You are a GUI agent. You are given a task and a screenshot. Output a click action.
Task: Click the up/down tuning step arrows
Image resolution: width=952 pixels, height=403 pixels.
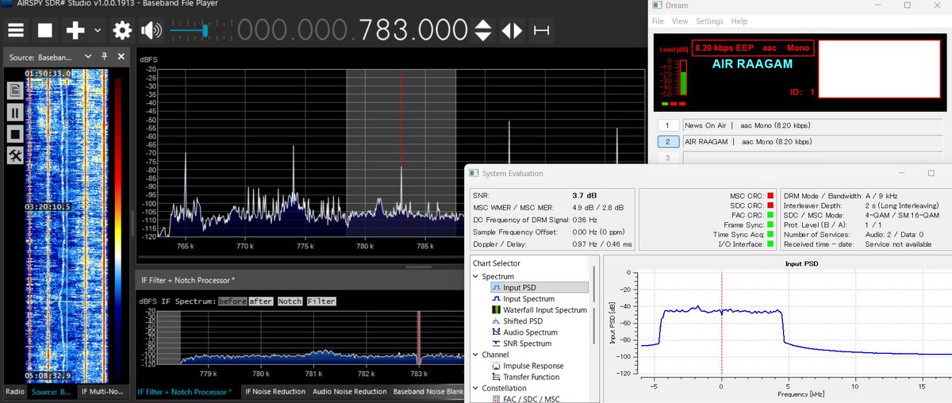click(483, 30)
